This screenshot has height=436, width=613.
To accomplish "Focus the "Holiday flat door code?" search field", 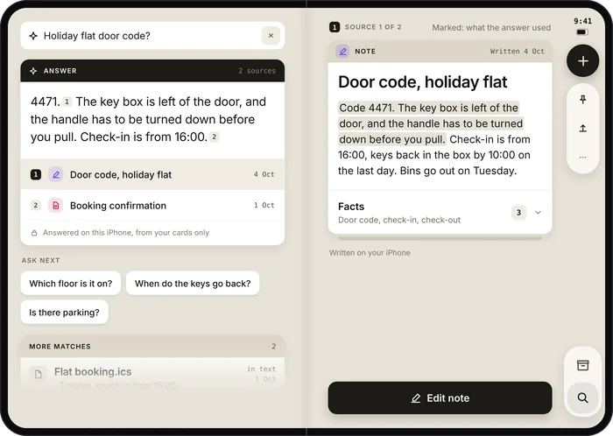I will [152, 36].
